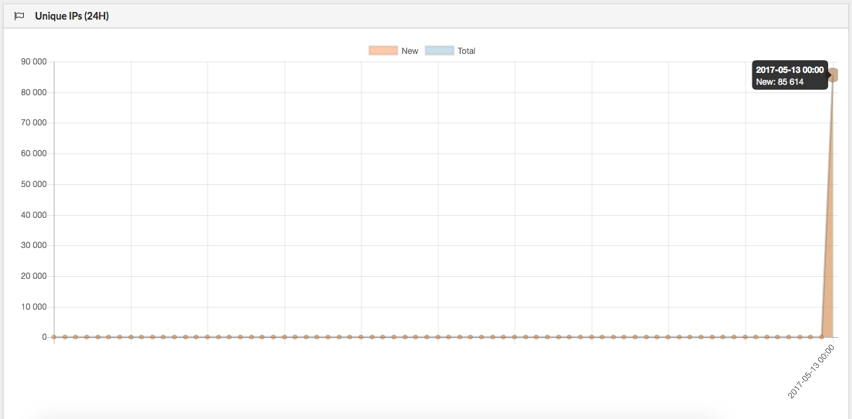This screenshot has width=852, height=419.
Task: Click the 0 label on the y-axis
Action: click(x=43, y=337)
